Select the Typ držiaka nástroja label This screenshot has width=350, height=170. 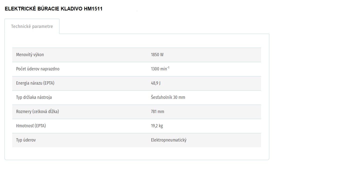click(34, 97)
